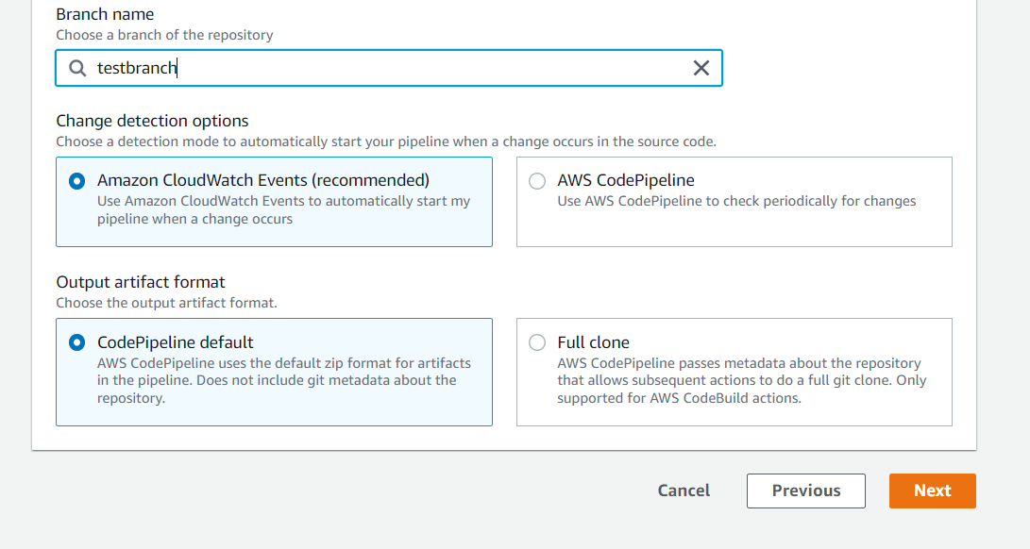Screen dimensions: 1030x549
Task: Clear the testbranch entry with the X icon
Action: click(x=701, y=68)
